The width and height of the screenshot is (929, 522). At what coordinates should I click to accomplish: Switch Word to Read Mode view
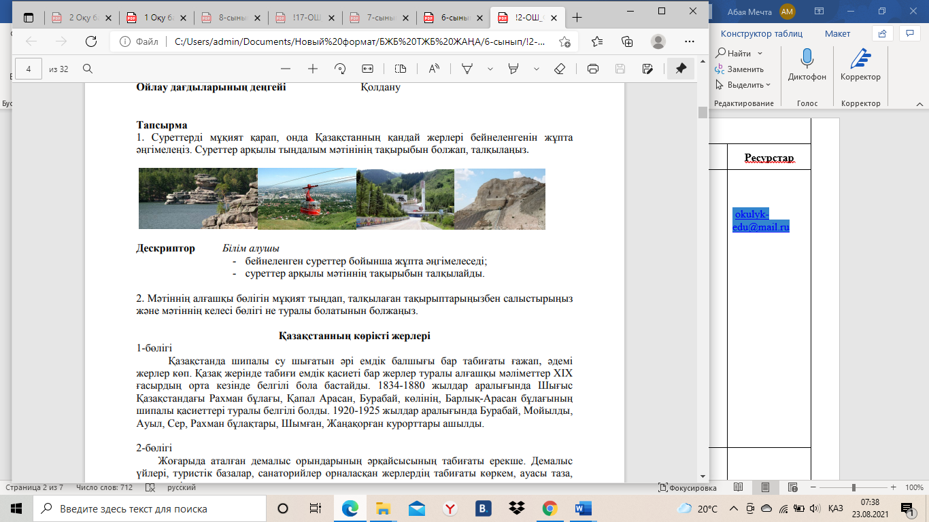739,487
